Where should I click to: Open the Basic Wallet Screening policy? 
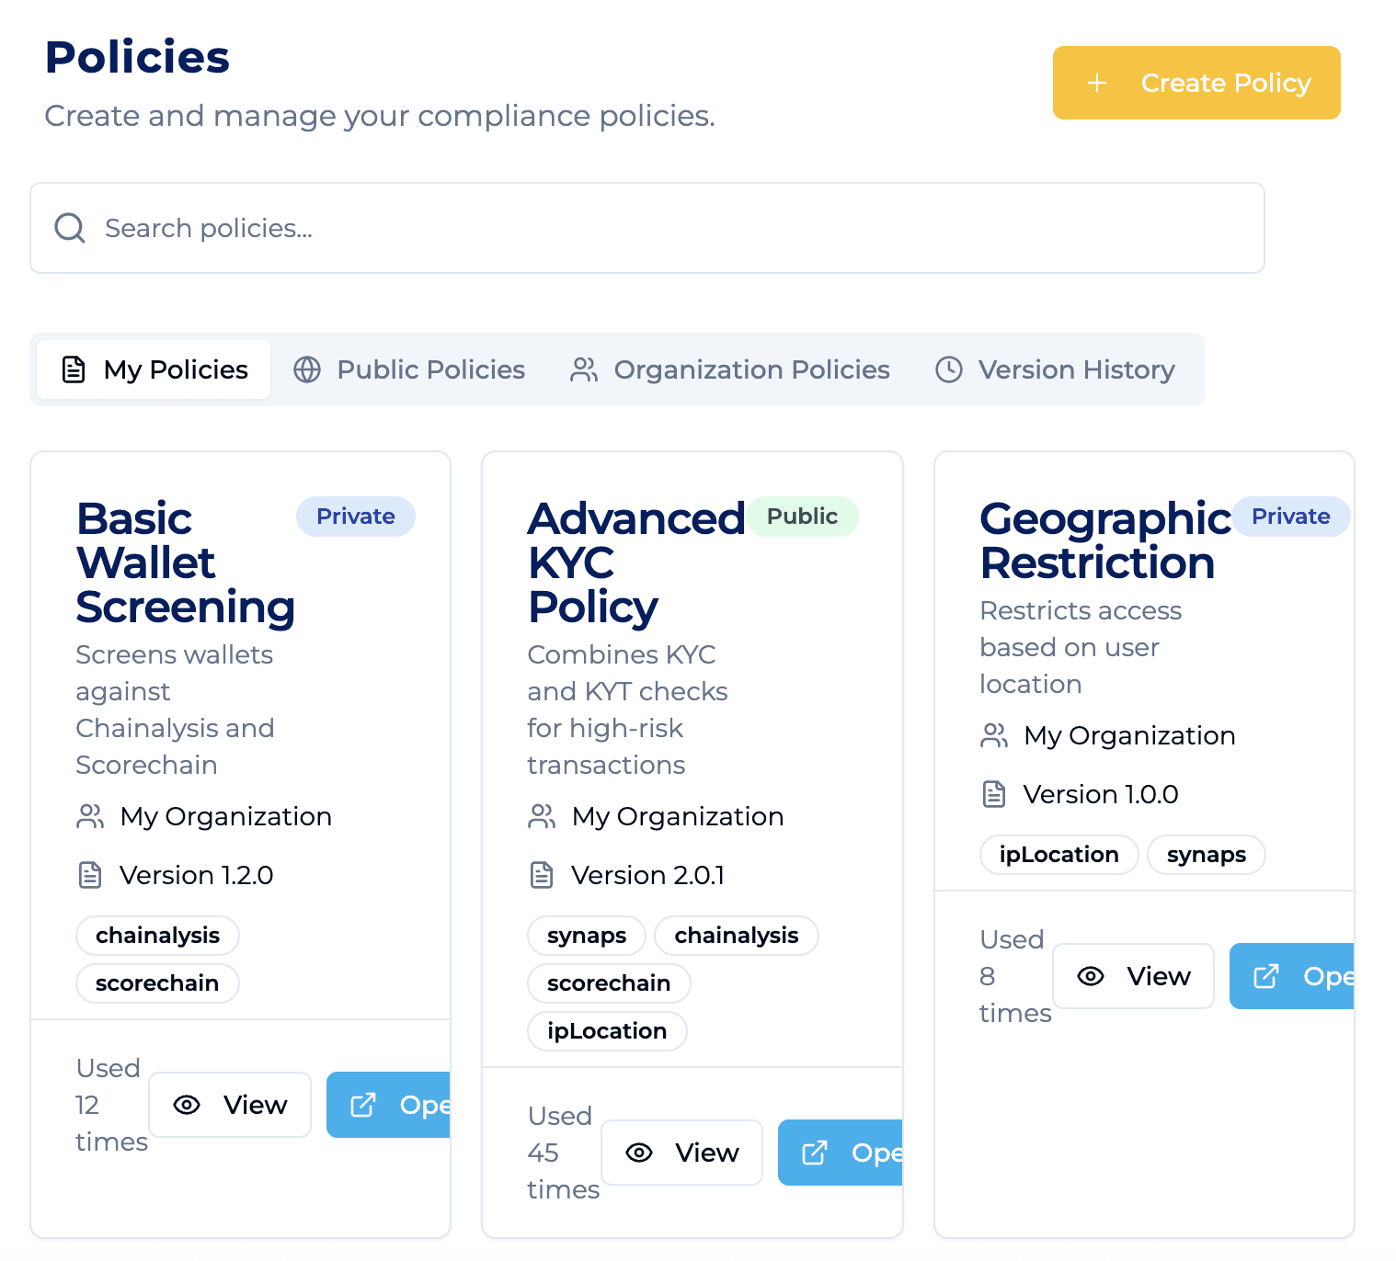click(389, 1105)
